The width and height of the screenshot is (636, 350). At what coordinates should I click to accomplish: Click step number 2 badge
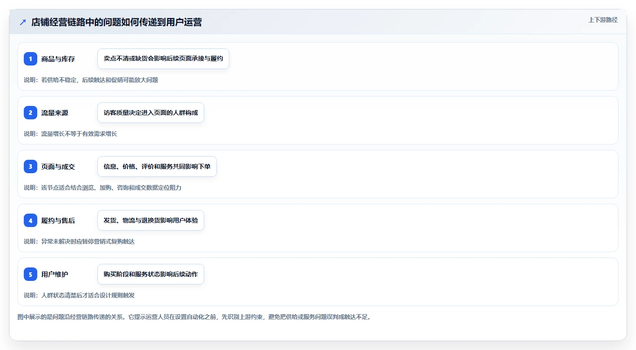pos(31,113)
